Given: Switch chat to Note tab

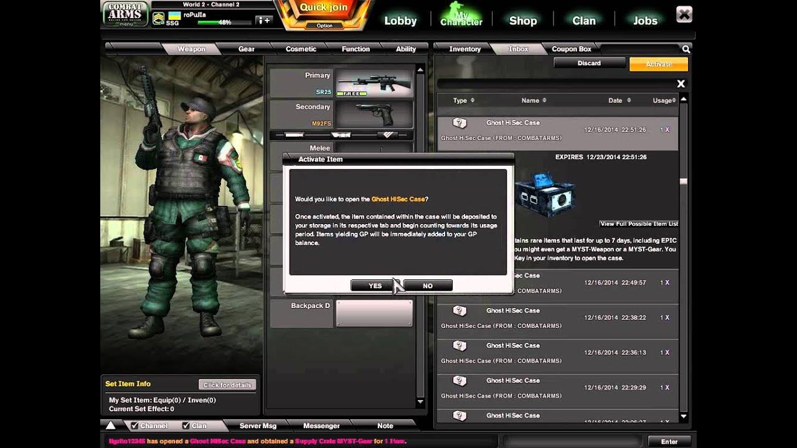Looking at the screenshot, I should (x=385, y=426).
